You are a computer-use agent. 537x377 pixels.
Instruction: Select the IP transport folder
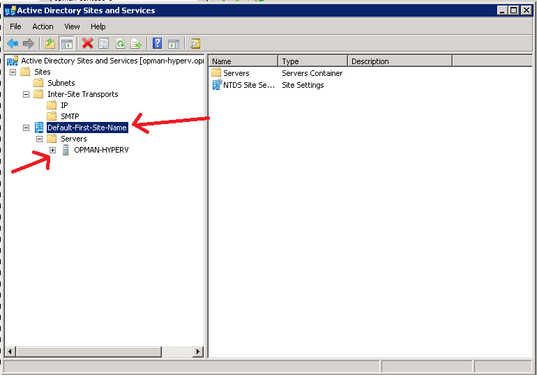coord(64,105)
